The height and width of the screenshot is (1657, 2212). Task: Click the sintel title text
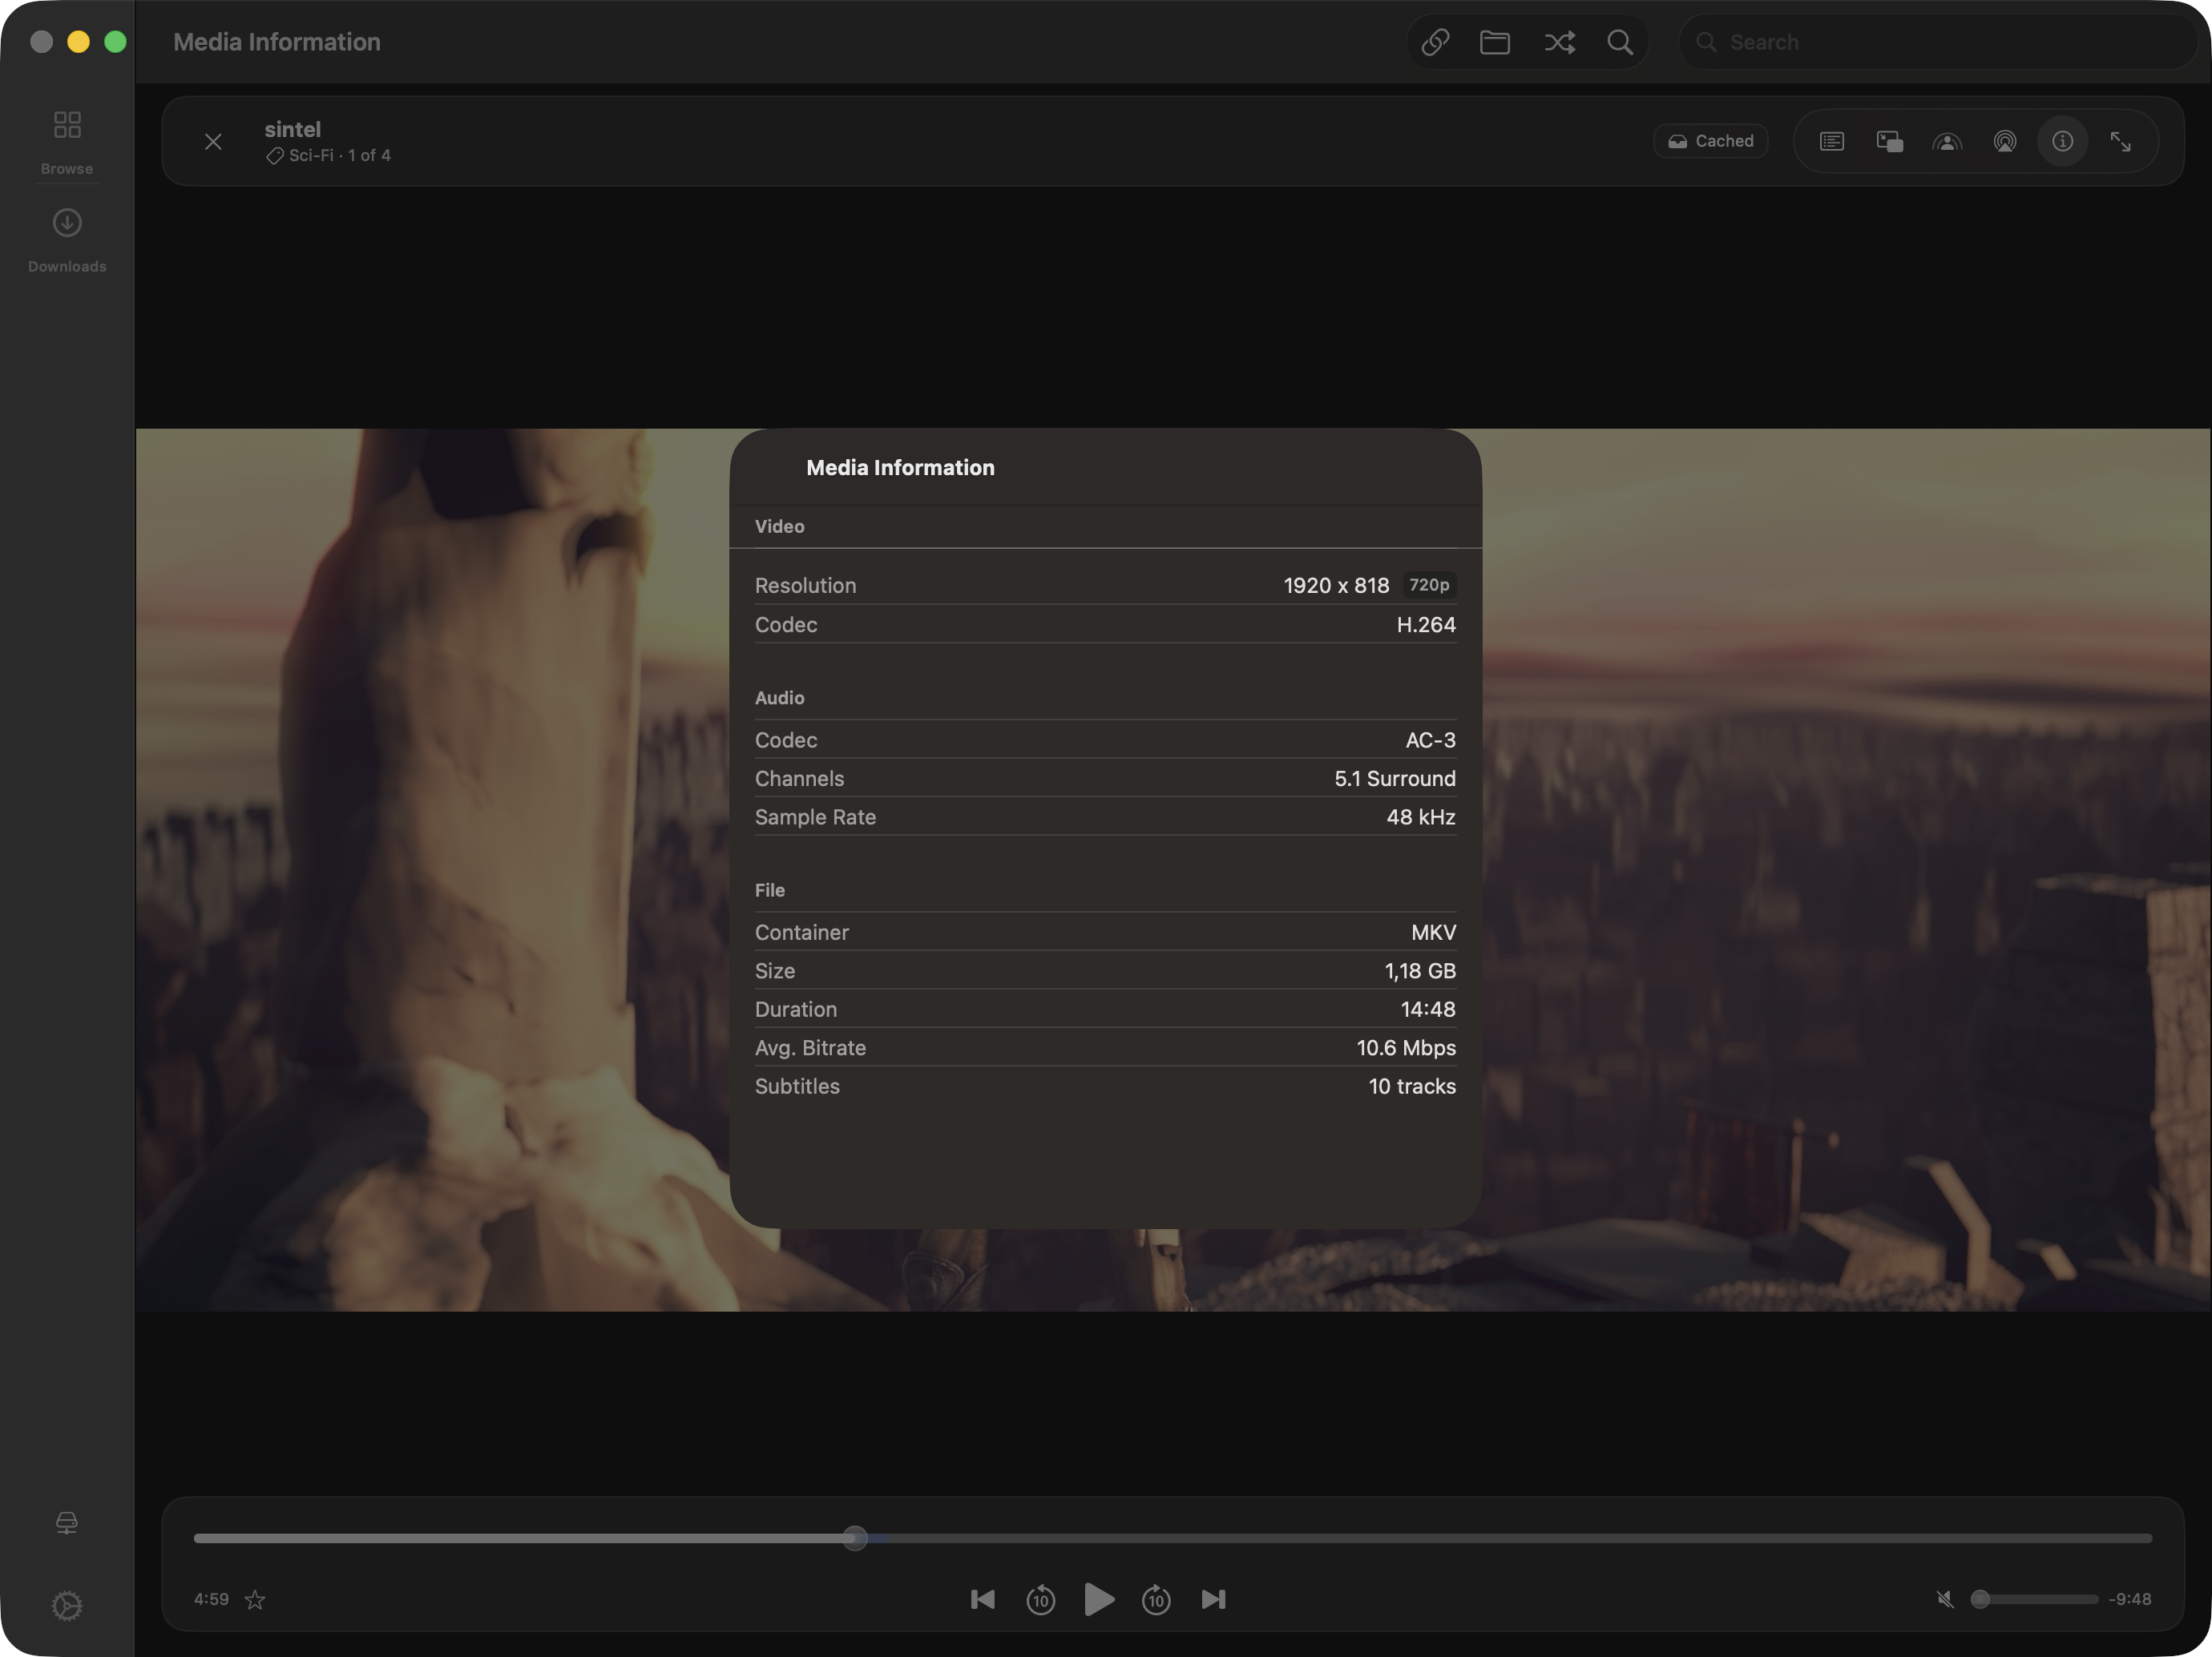(x=292, y=129)
